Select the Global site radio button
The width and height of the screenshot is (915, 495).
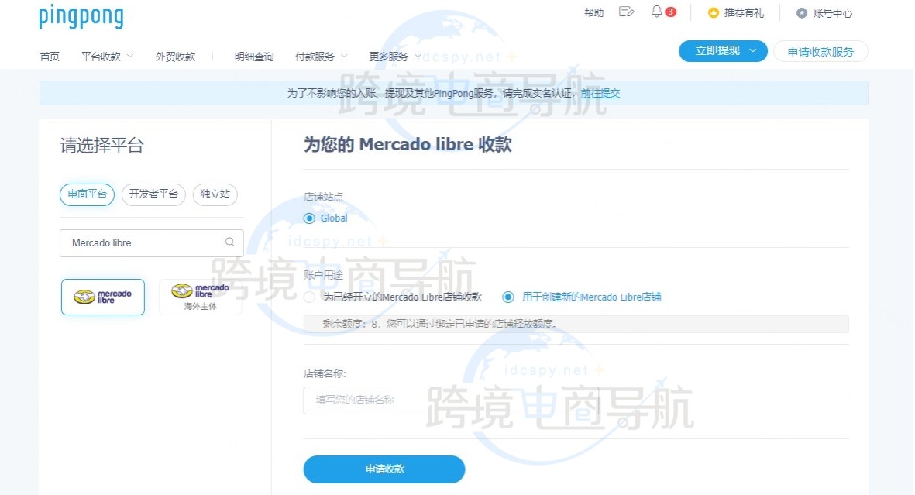[310, 218]
